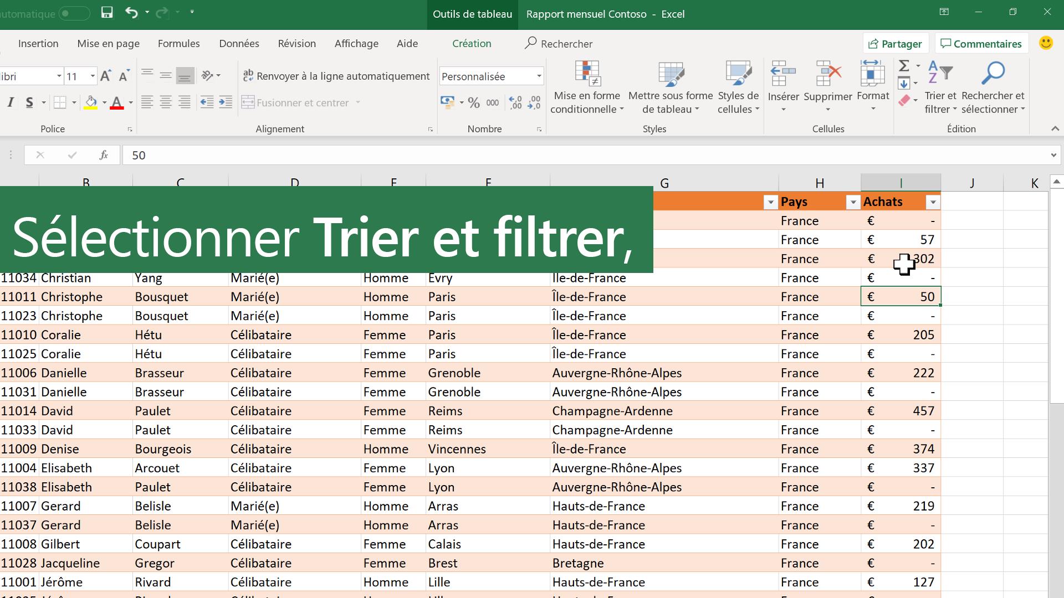Select Rechercher et sélectionner
Viewport: 1064px width, 598px height.
coord(993,89)
